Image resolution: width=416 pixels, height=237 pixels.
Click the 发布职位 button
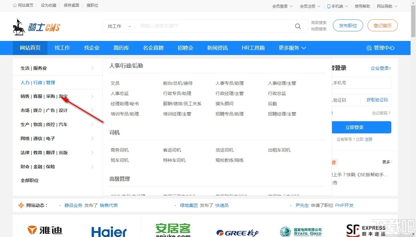[348, 26]
